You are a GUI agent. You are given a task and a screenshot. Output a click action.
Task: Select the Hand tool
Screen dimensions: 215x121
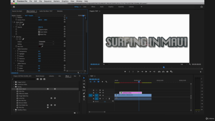coord(84,96)
